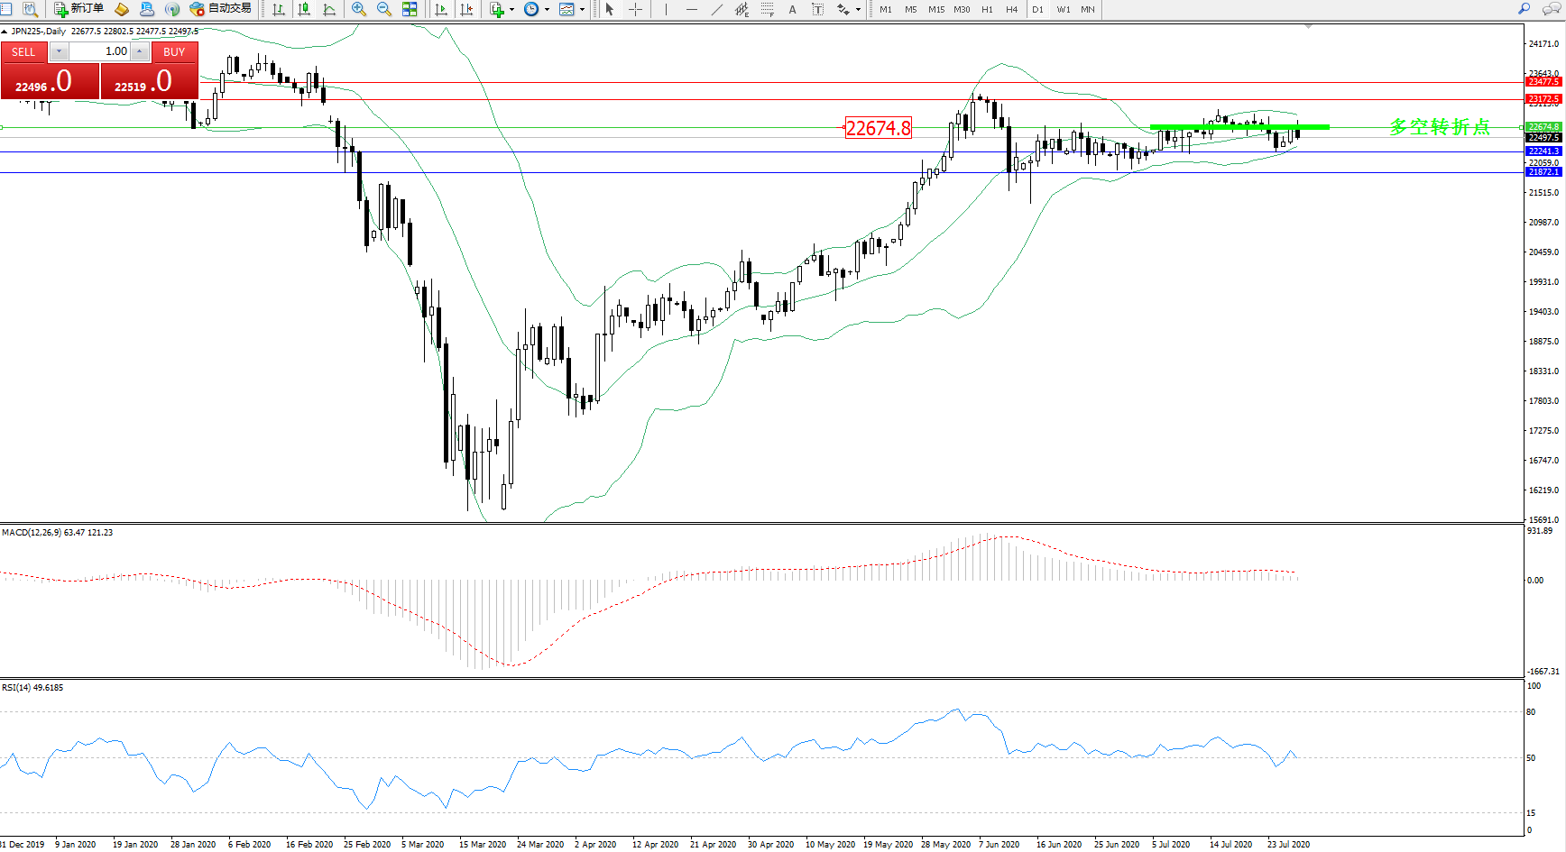1566x852 pixels.
Task: Choose the text label tool
Action: 793,9
